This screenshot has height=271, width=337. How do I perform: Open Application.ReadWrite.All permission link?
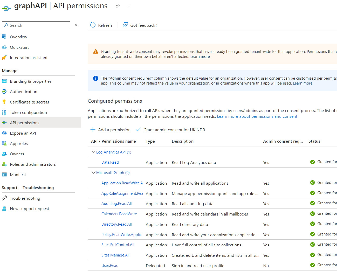(x=122, y=183)
